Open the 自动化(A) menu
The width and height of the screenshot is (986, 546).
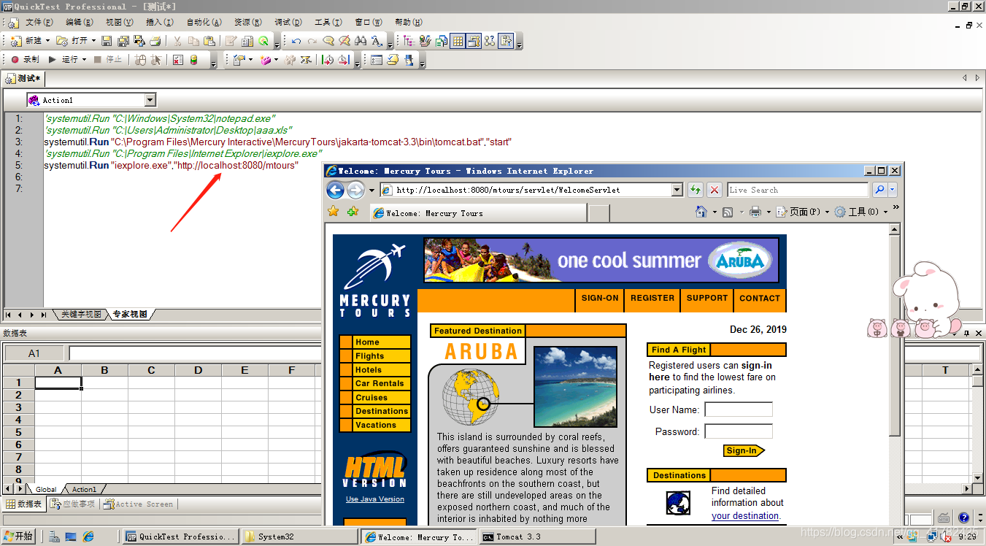(204, 23)
